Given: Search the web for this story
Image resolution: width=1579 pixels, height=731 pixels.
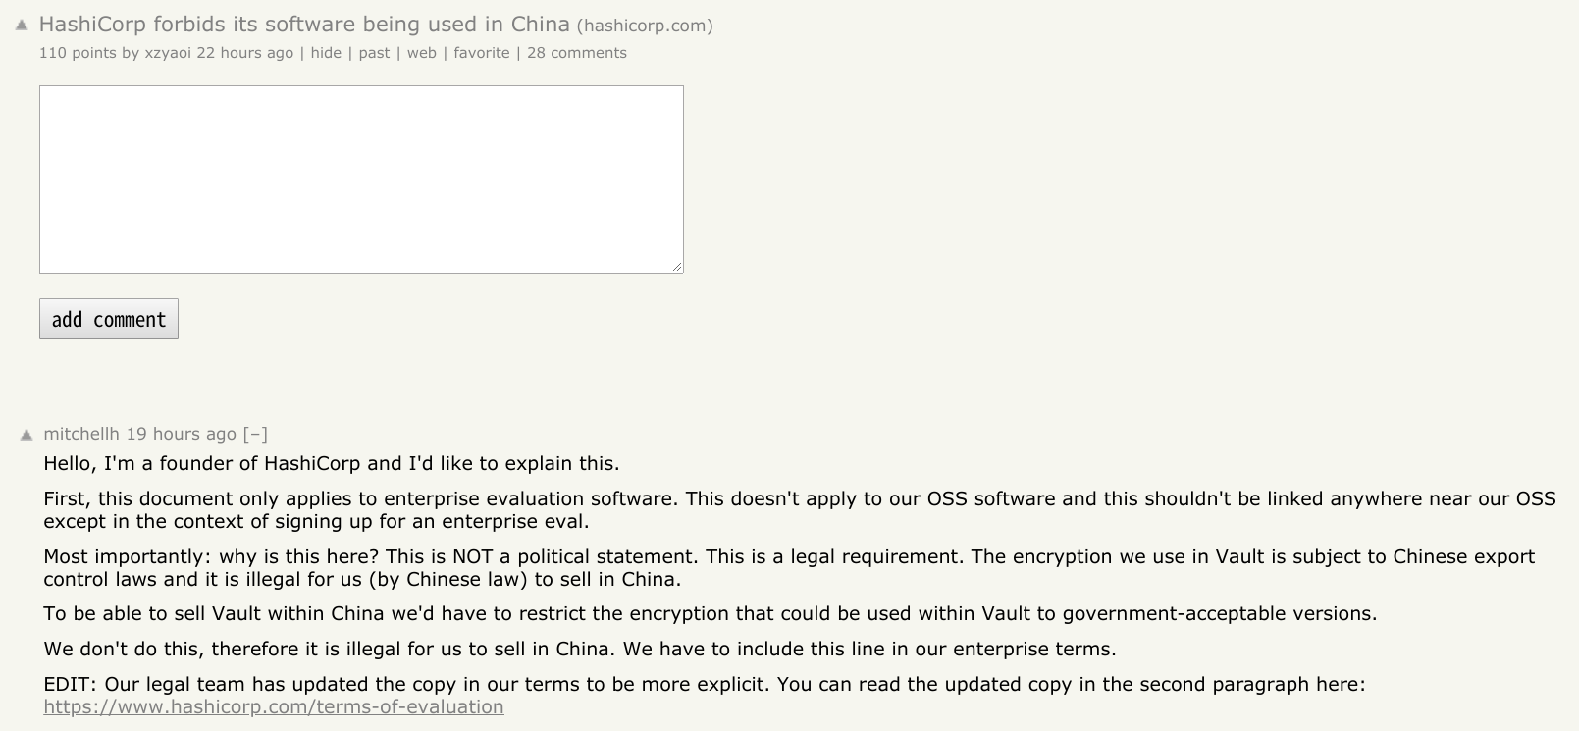Looking at the screenshot, I should [421, 53].
